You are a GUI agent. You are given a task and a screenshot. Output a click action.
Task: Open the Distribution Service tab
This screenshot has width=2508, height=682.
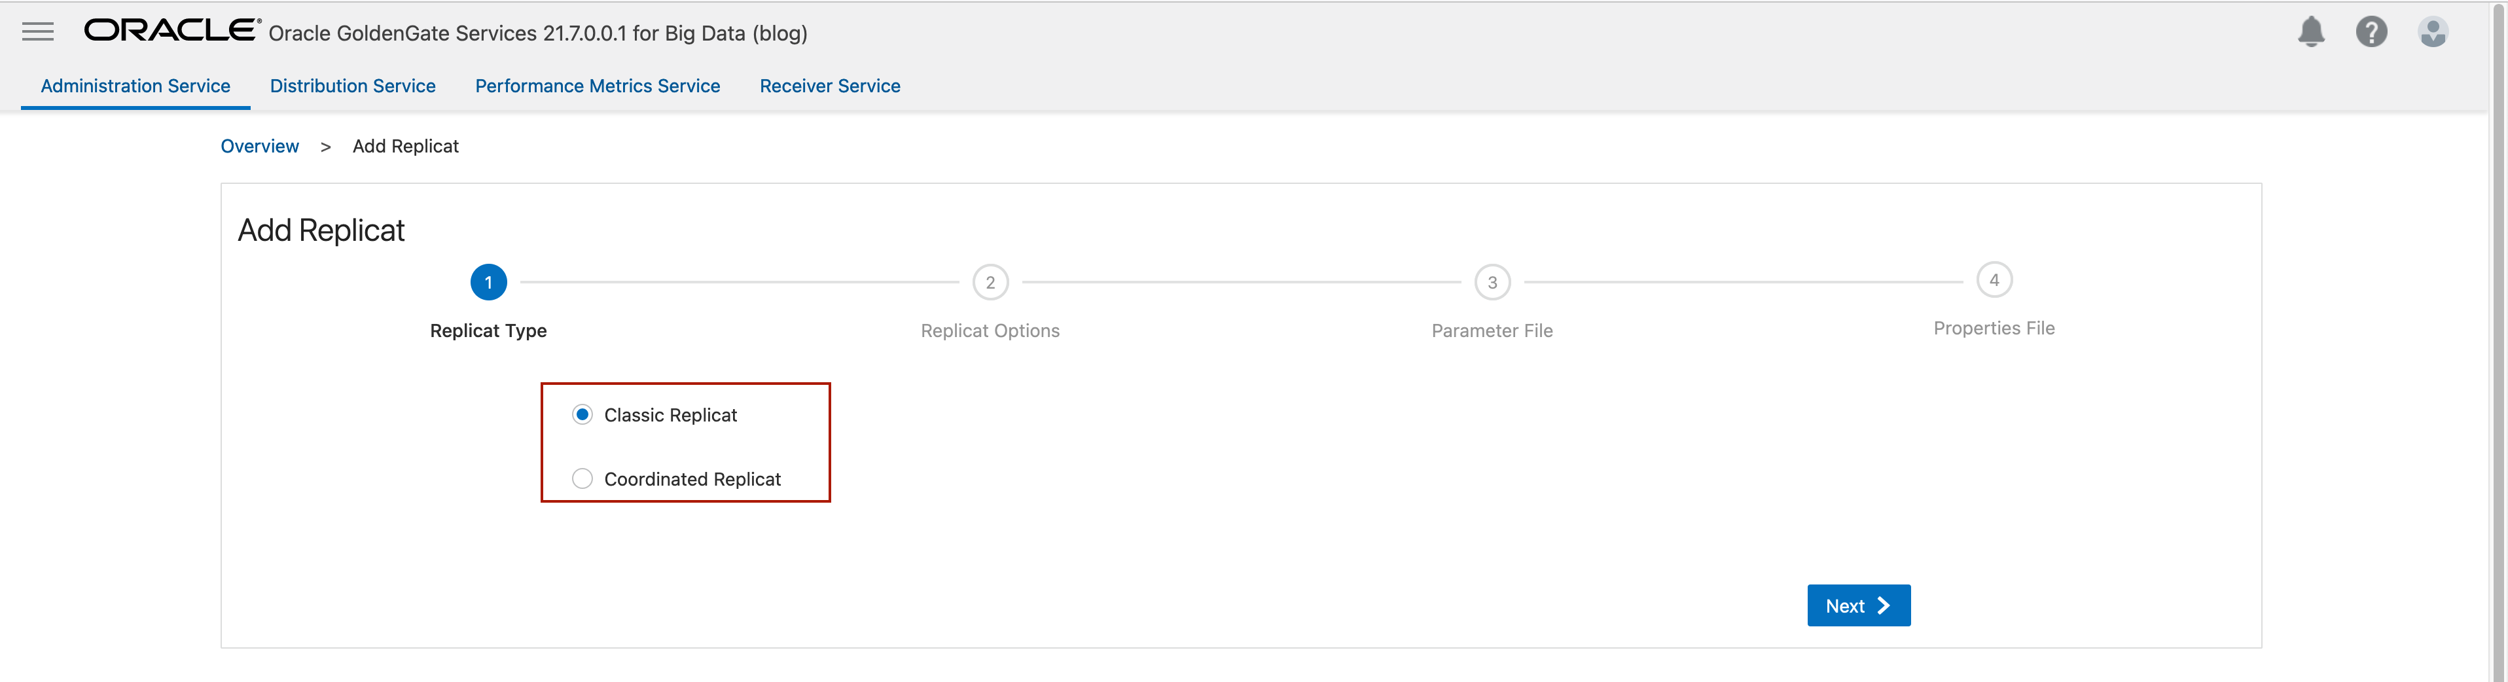coord(353,86)
